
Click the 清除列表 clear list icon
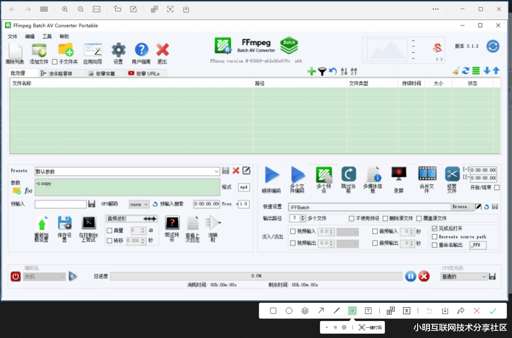[15, 51]
